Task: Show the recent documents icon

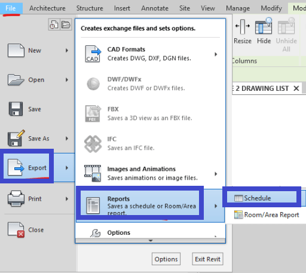Action: pos(54,24)
